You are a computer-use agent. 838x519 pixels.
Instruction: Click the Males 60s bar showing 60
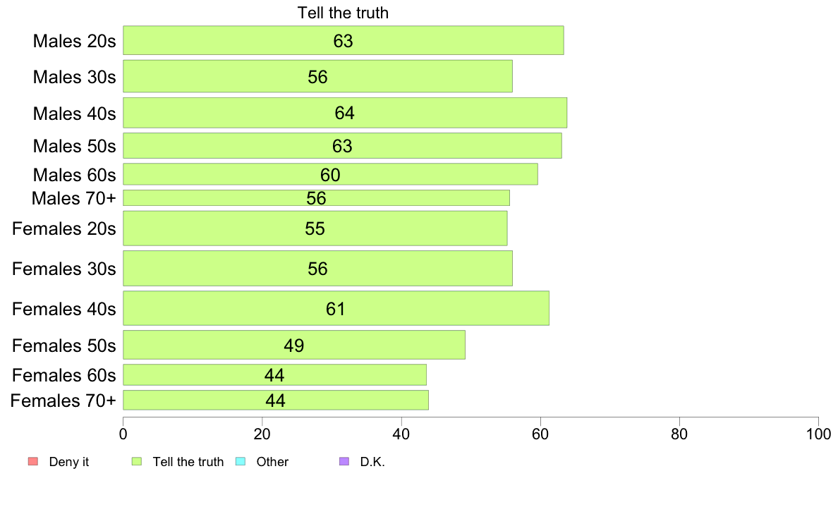click(330, 174)
